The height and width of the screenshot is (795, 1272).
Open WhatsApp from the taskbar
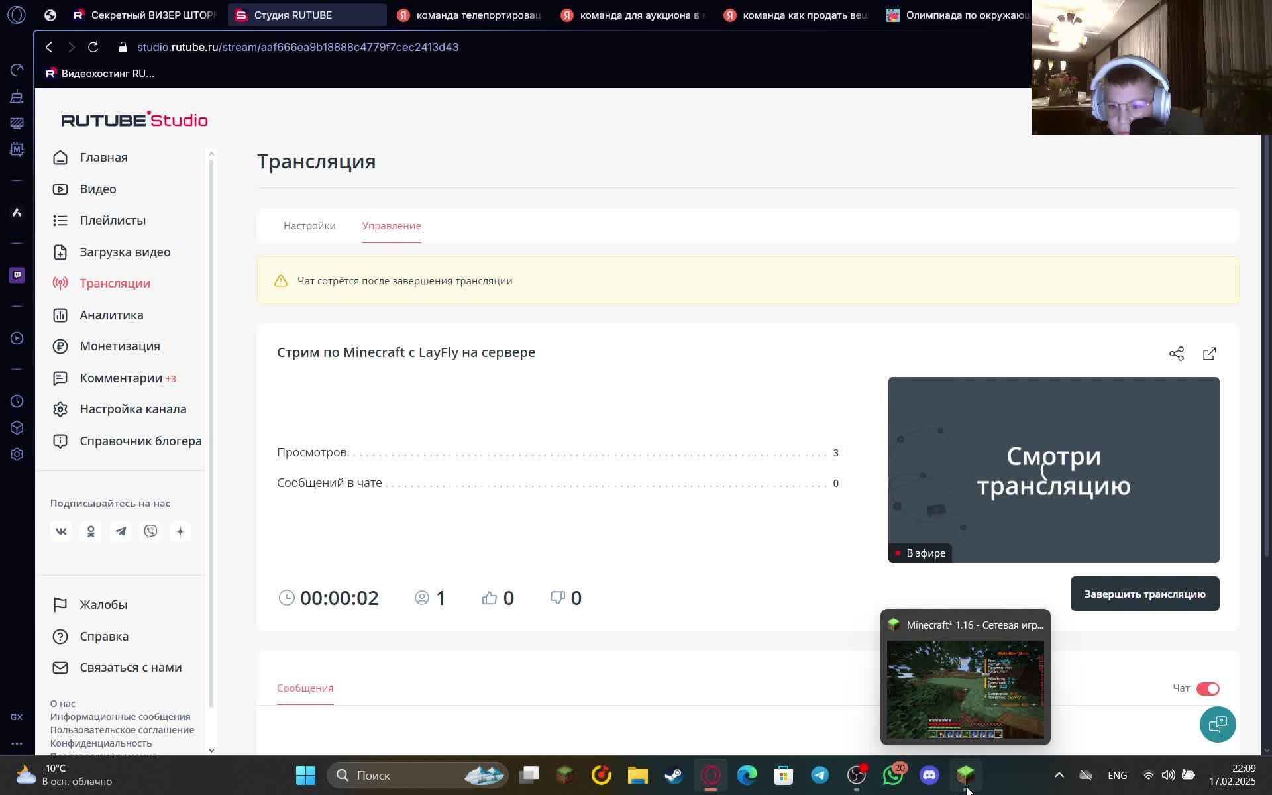coord(893,775)
